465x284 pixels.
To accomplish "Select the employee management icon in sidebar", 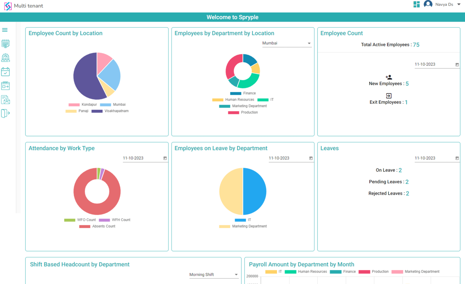I will coord(6,58).
